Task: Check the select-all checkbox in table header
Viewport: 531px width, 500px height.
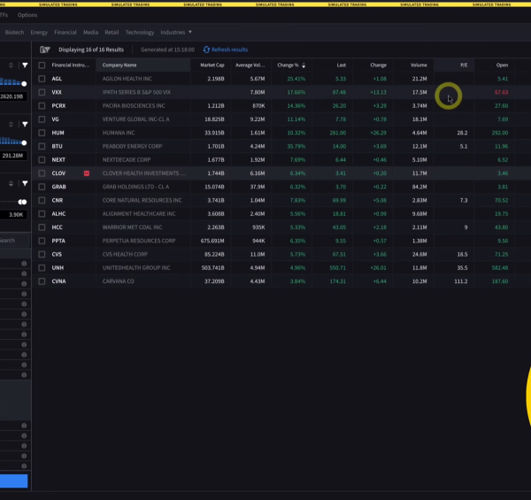Action: tap(42, 65)
